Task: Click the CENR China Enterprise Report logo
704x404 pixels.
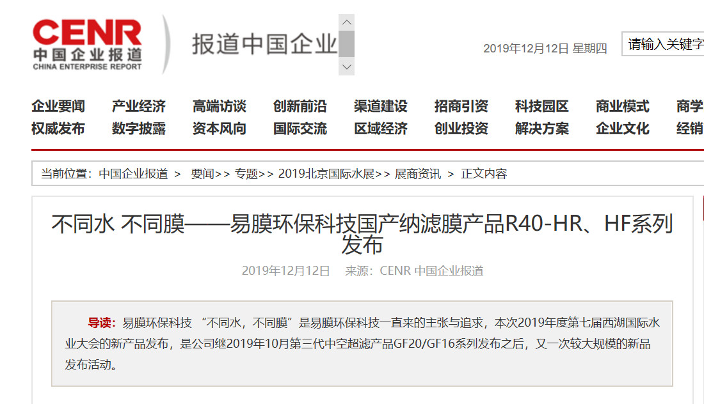Action: (87, 45)
